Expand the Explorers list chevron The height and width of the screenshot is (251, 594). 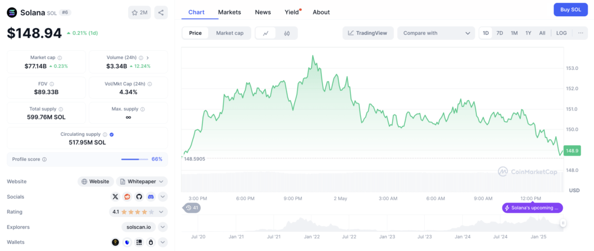tap(162, 227)
